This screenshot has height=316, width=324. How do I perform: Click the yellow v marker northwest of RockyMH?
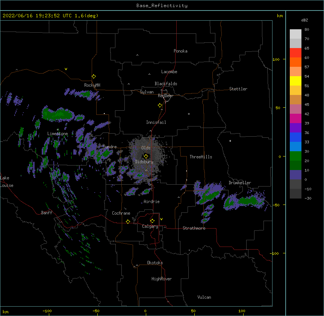tap(66, 69)
